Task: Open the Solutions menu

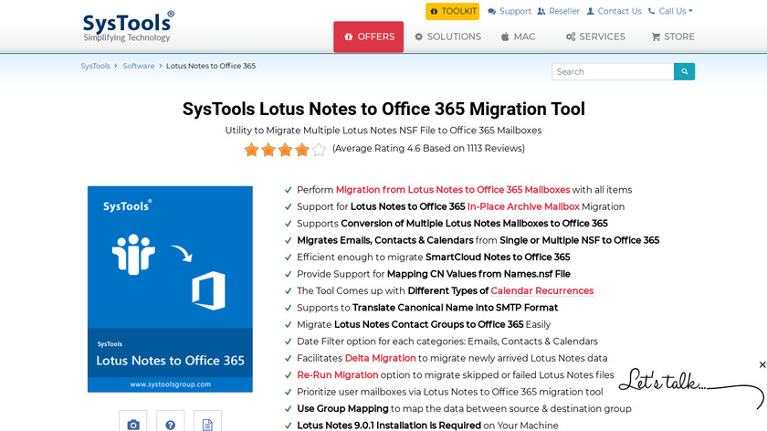Action: (447, 37)
